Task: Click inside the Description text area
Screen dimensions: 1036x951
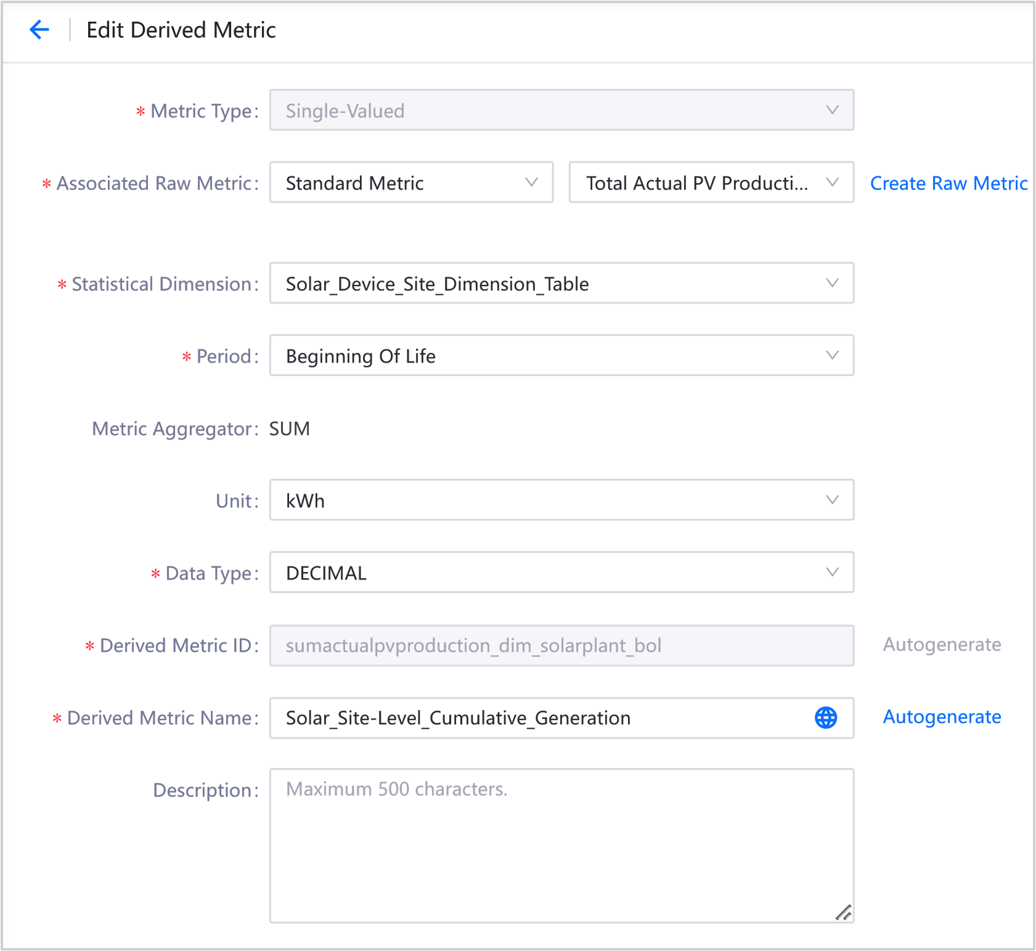Action: point(561,851)
